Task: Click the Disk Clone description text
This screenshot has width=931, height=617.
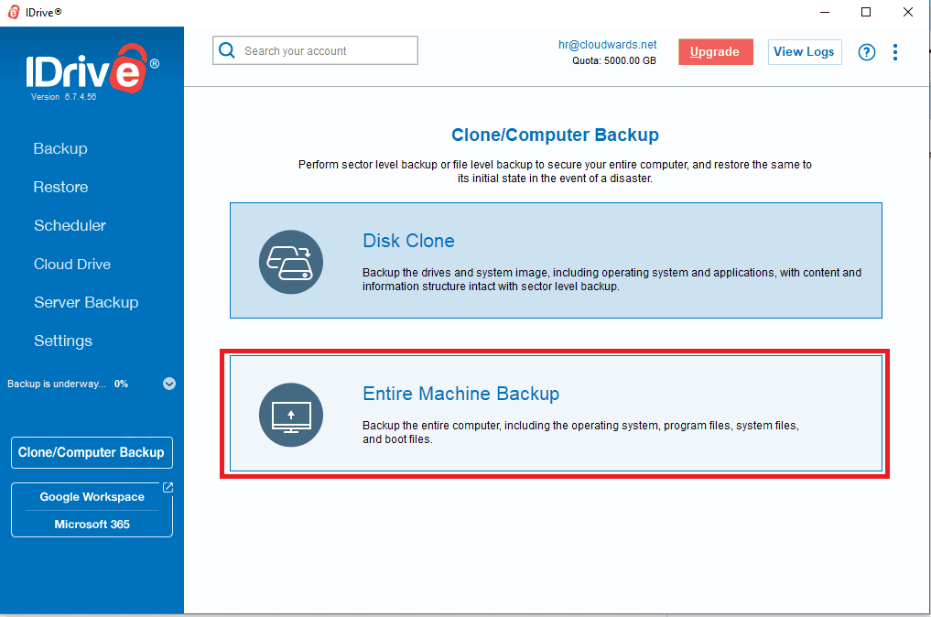Action: pos(612,279)
